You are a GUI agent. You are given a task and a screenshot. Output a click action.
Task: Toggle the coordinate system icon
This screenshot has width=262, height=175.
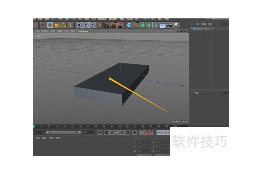point(99,25)
